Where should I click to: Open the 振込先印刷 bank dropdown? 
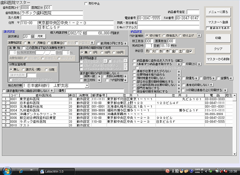[x=87, y=85]
